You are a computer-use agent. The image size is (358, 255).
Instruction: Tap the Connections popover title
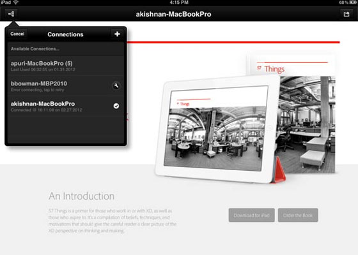(65, 34)
